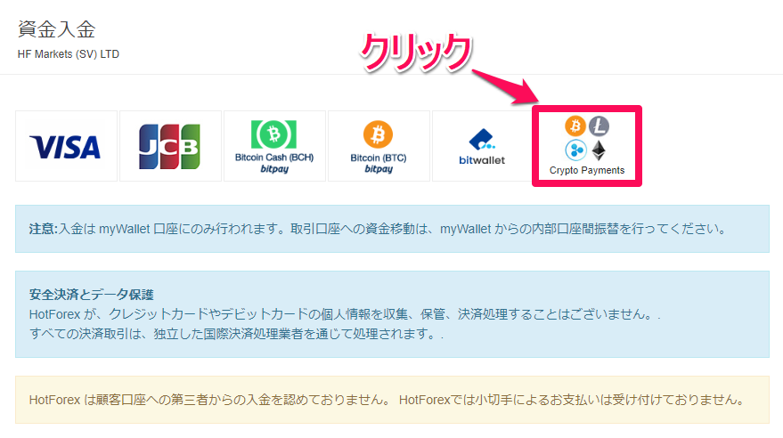The height and width of the screenshot is (438, 783).
Task: Select Bitcoin Cash (BCH) bitpay option
Action: click(x=274, y=146)
